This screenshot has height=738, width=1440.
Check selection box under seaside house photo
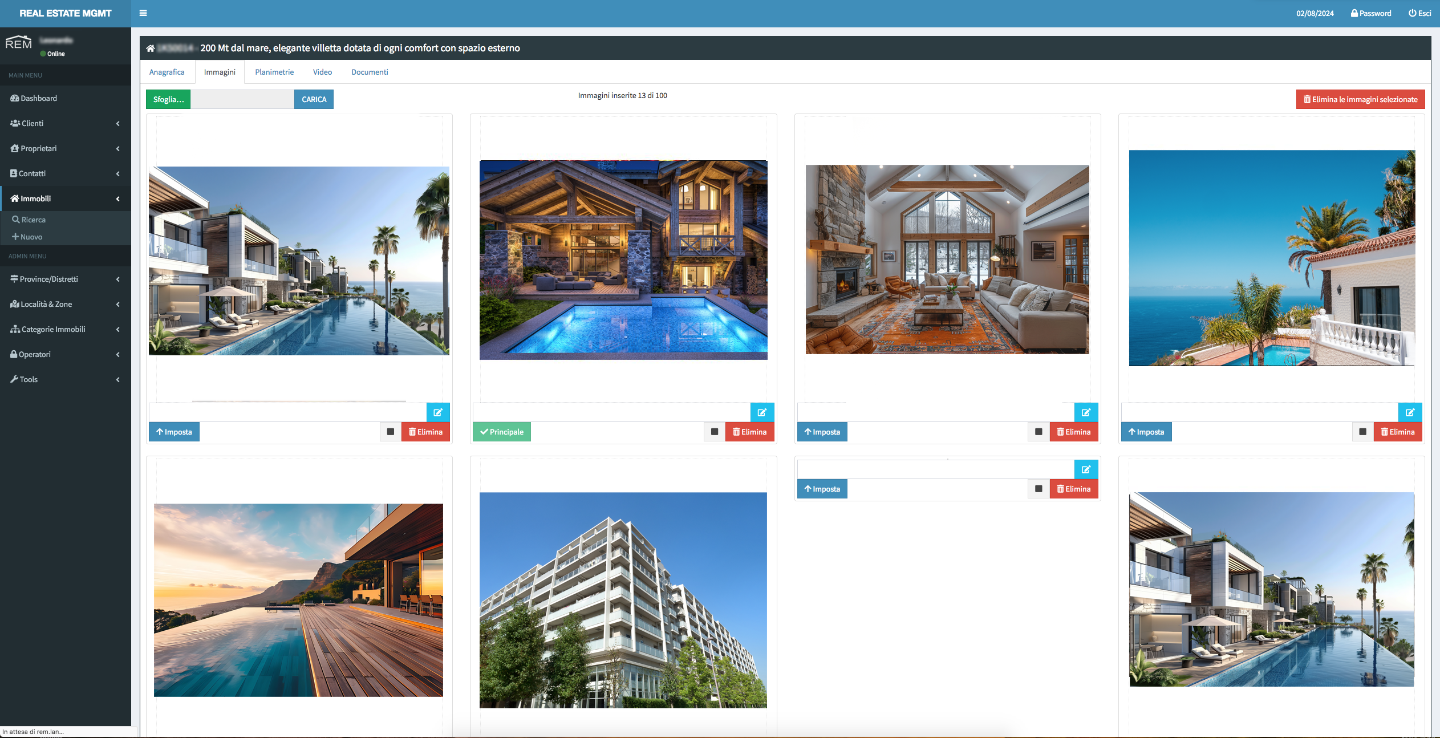1362,432
